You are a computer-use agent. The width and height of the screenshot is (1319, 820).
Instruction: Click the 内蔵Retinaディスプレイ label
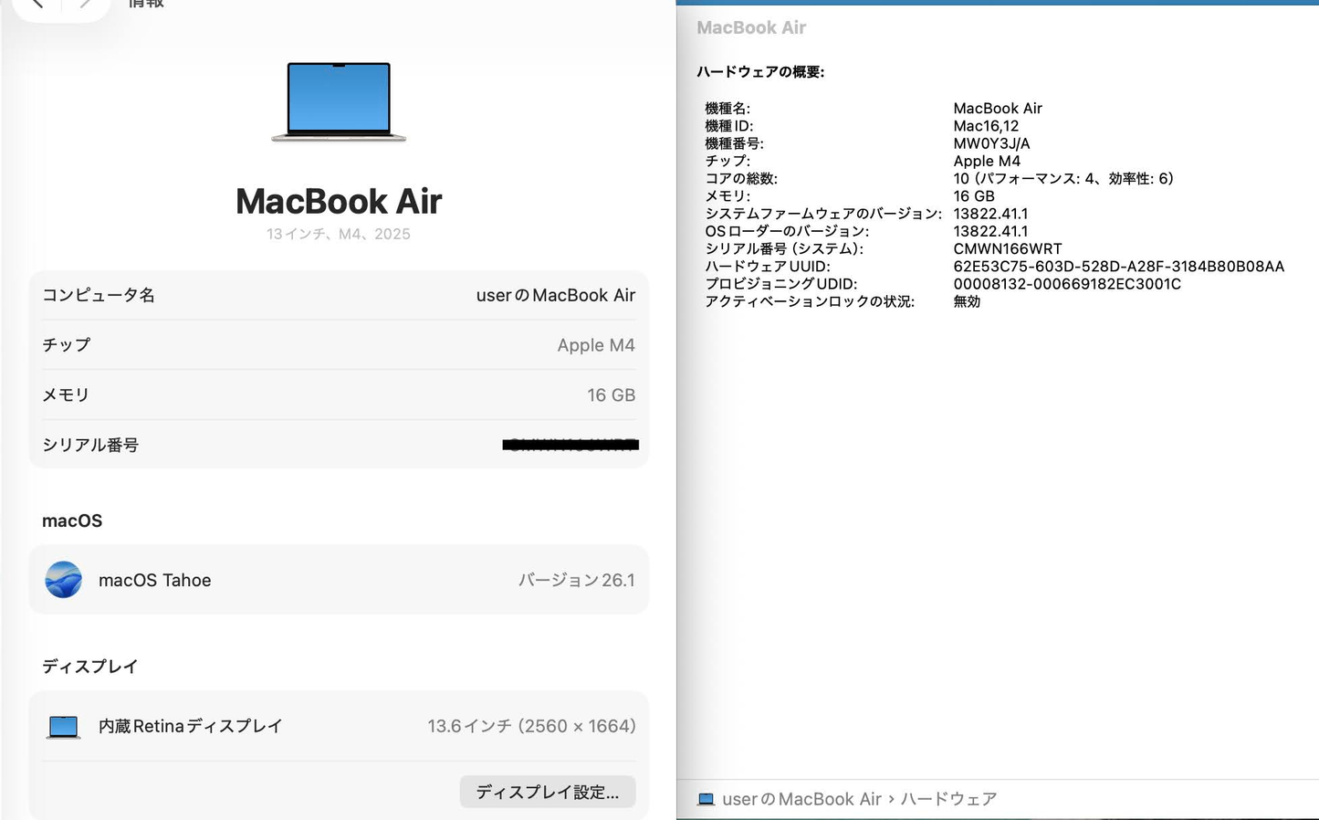(191, 726)
